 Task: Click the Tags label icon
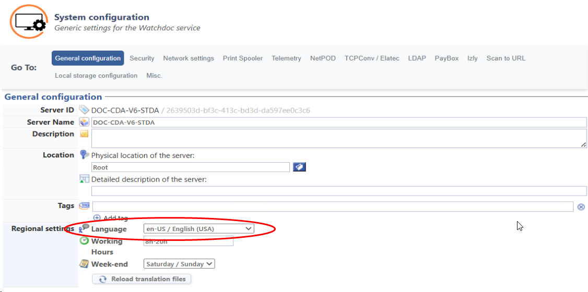pyautogui.click(x=84, y=206)
